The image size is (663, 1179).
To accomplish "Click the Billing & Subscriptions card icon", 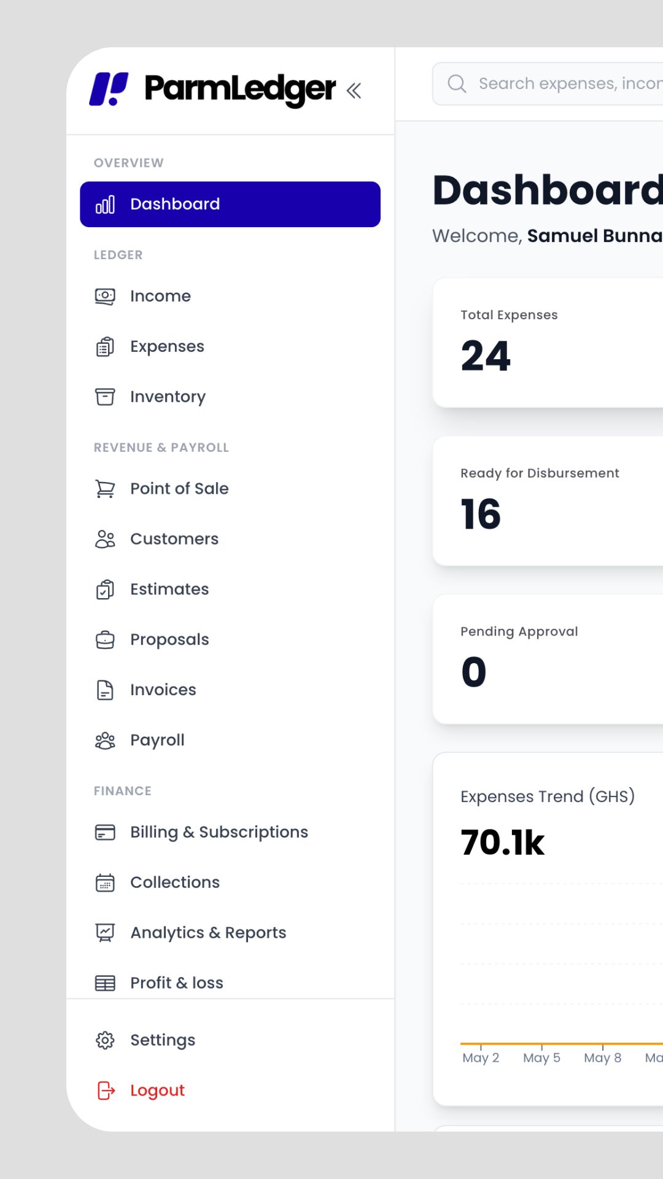I will [105, 832].
